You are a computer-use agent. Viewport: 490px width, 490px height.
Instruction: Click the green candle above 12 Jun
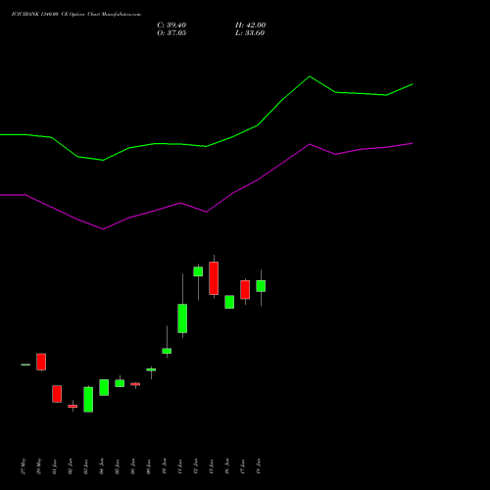(198, 271)
